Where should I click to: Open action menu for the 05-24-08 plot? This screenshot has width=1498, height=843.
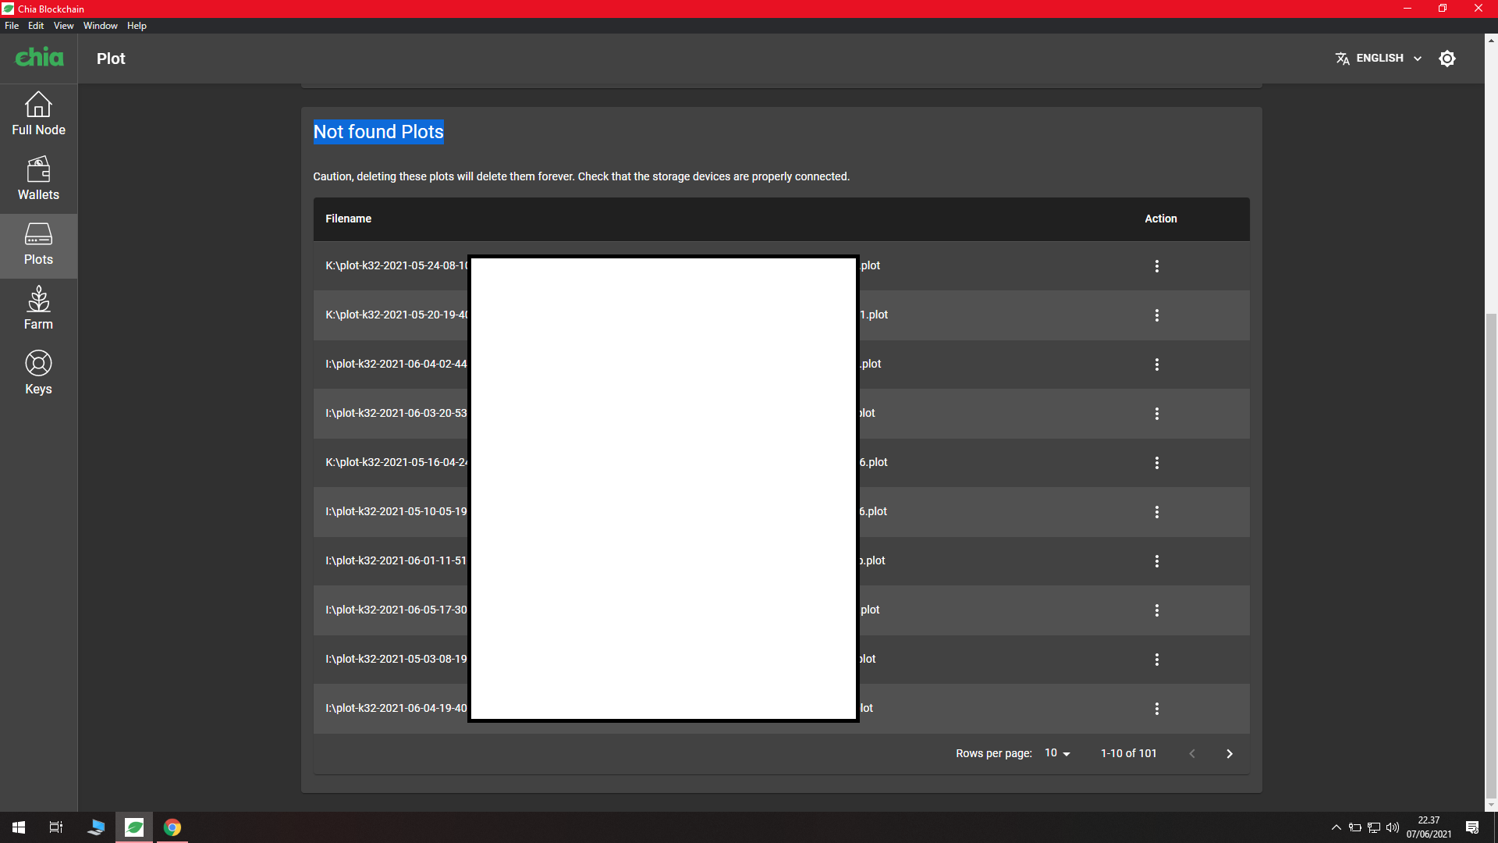1156,266
